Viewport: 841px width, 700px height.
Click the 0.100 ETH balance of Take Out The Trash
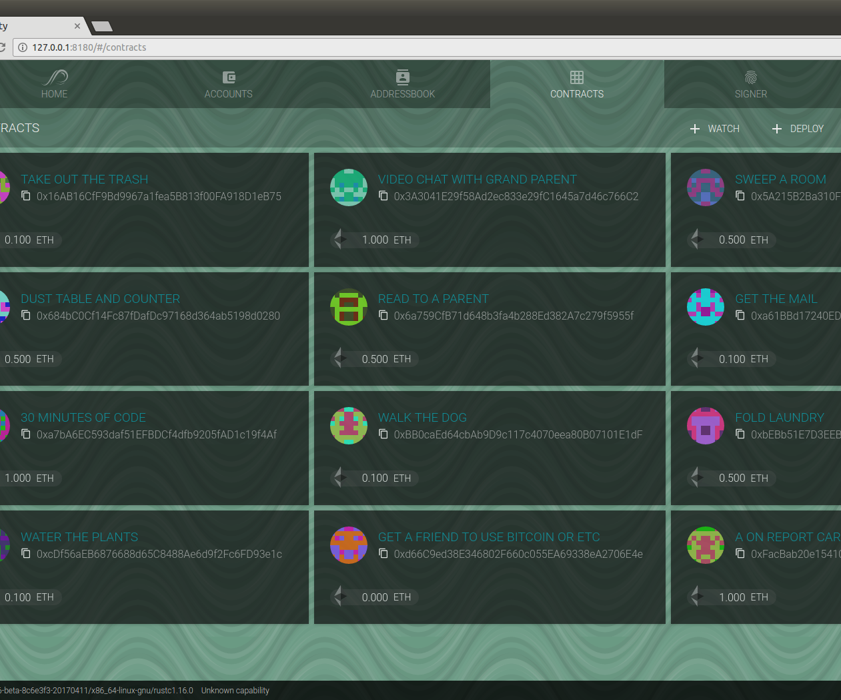(29, 240)
